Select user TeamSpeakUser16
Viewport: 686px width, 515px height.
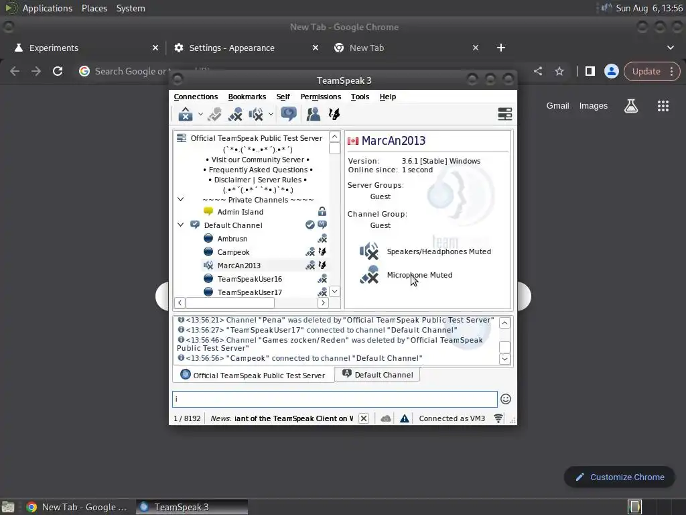click(249, 279)
